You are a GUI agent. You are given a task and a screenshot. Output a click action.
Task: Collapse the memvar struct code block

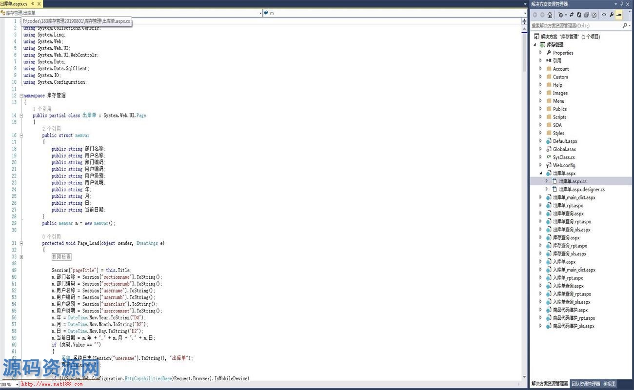click(x=21, y=136)
